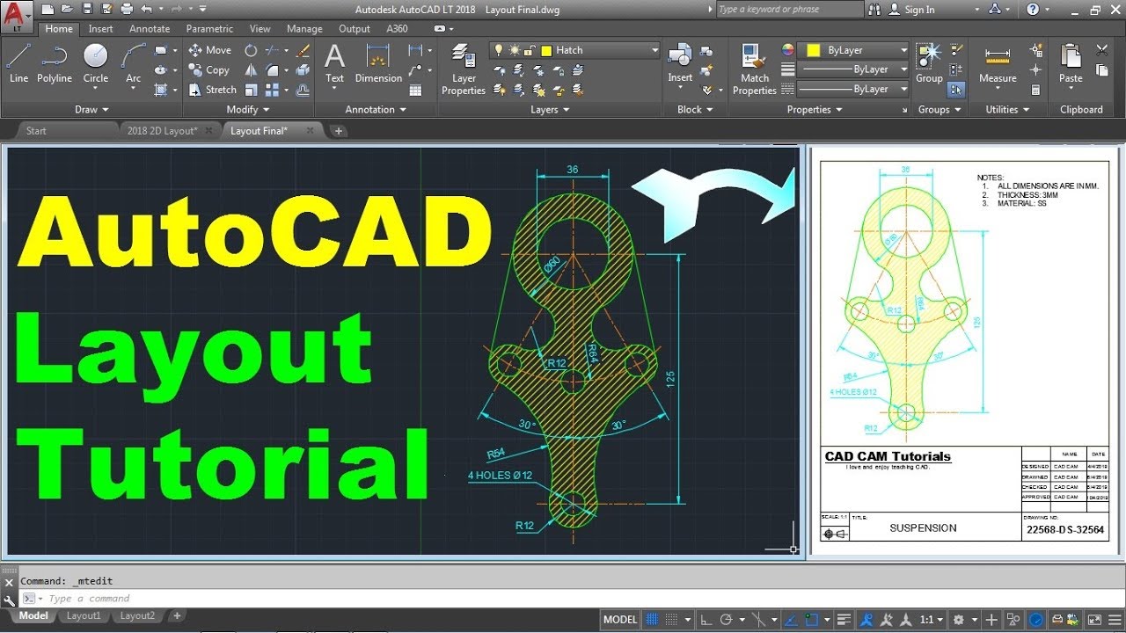Open the 1:1 annotation scale dropdown
The height and width of the screenshot is (633, 1126).
pos(932,620)
